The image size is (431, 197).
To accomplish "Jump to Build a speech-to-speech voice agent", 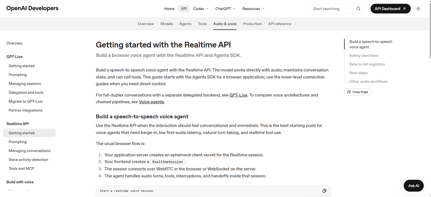I will click(371, 45).
